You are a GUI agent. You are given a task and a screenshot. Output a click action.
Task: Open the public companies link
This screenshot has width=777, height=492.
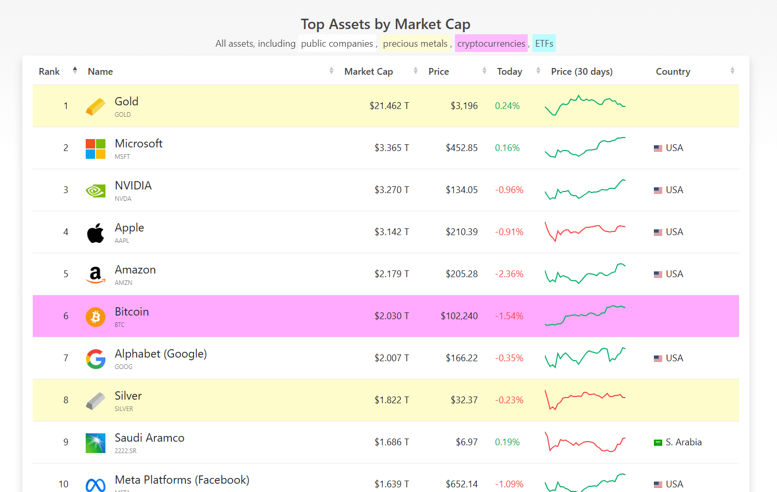point(337,44)
